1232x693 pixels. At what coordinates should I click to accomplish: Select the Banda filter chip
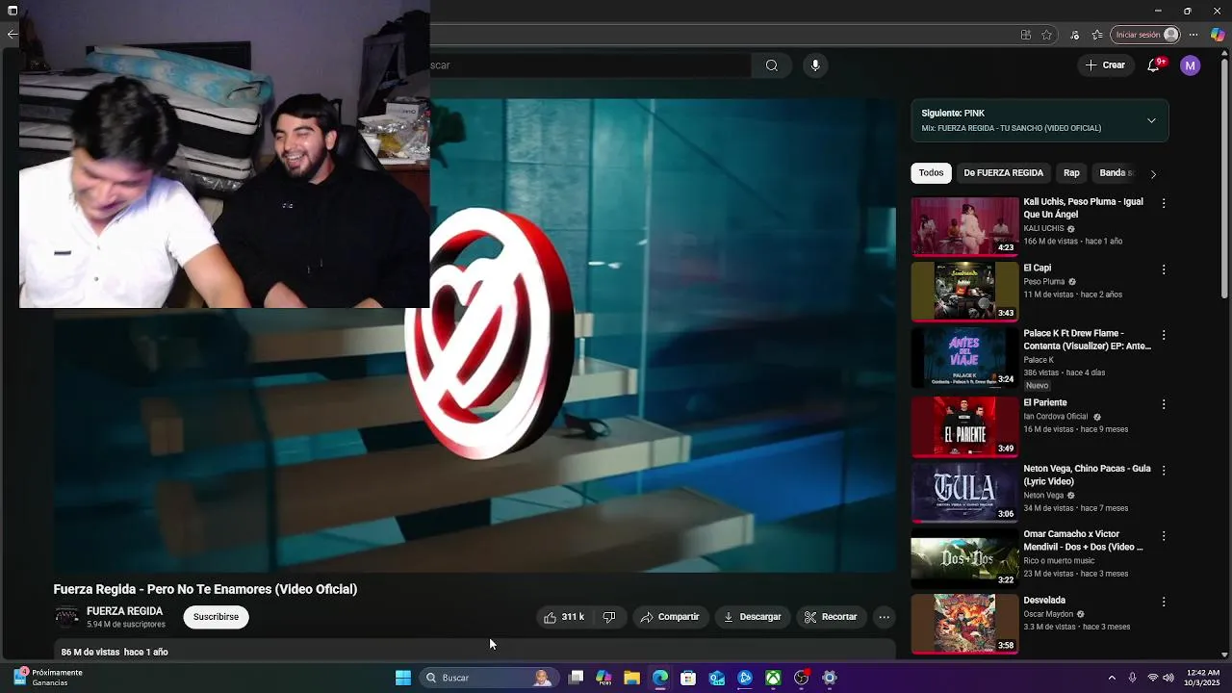point(1116,173)
